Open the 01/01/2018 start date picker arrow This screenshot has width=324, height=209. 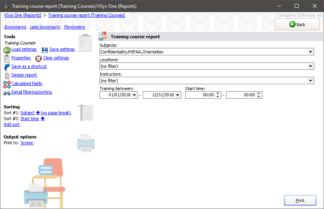pos(134,95)
